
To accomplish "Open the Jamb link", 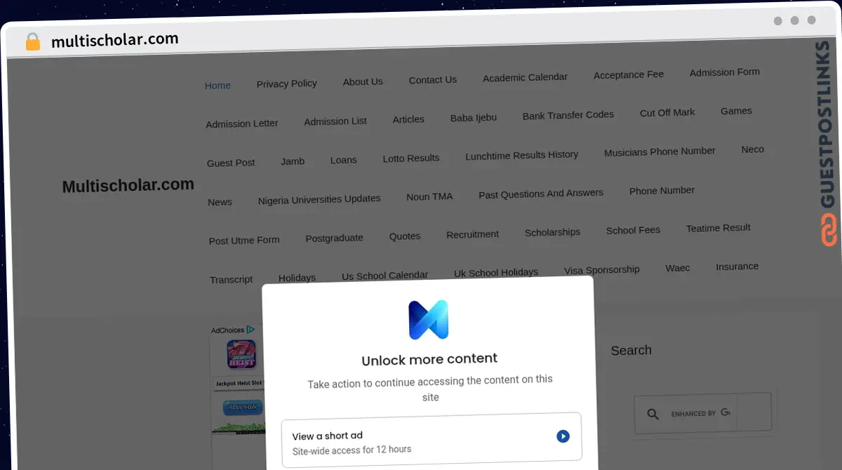I will click(x=293, y=161).
